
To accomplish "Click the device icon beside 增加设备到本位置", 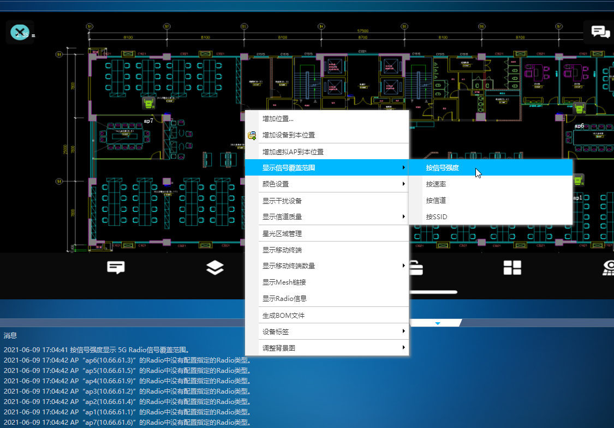I will [252, 135].
